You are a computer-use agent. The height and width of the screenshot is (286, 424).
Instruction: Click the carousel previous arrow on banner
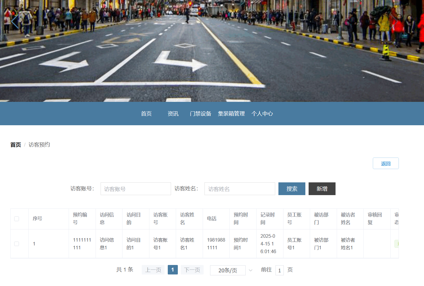(15, 22)
